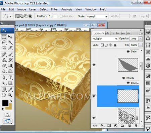Viewport: 151px width, 133px height.
Task: Toggle the Anti-alias checkbox
Action: pyautogui.click(x=61, y=16)
